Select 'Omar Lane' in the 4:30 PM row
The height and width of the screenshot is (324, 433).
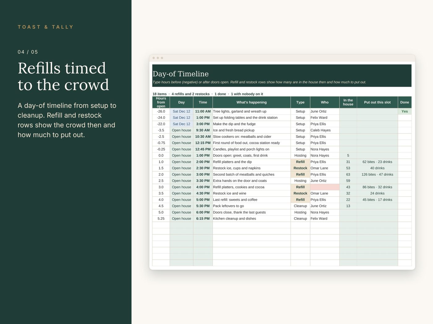tap(325, 193)
